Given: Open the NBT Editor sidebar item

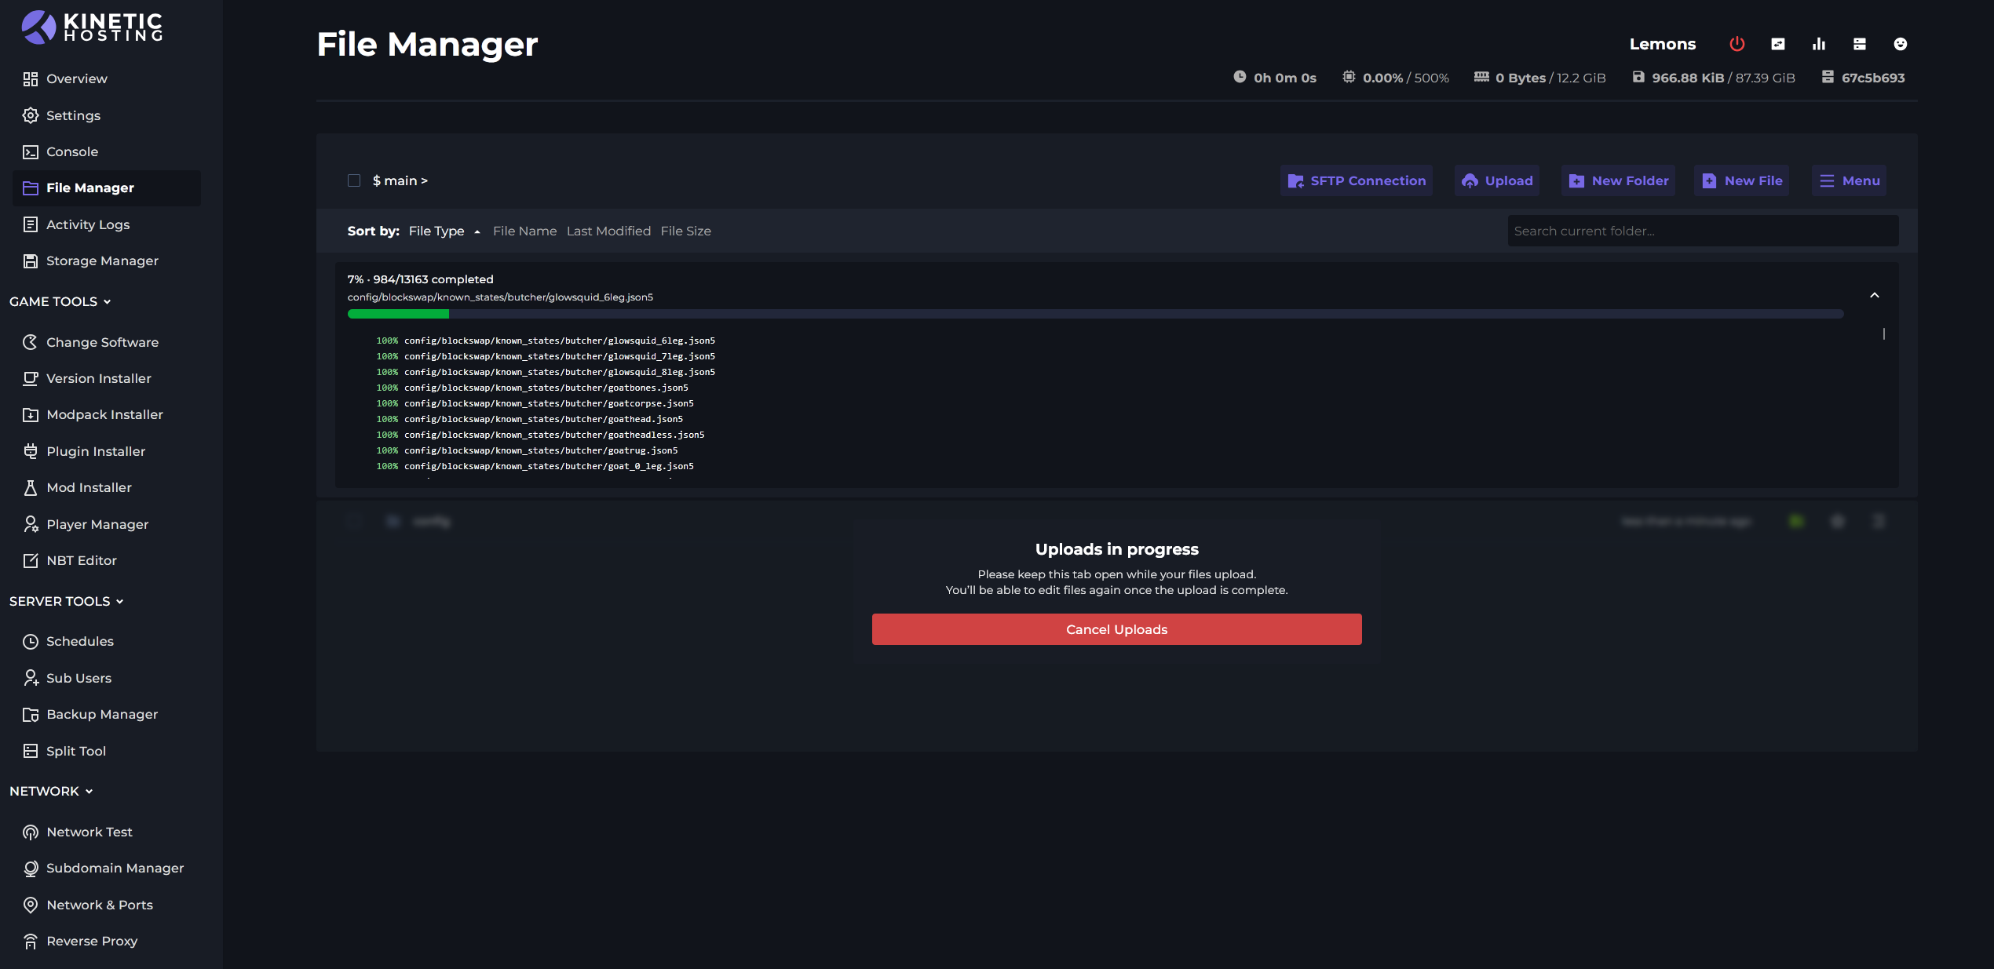Looking at the screenshot, I should pyautogui.click(x=81, y=560).
